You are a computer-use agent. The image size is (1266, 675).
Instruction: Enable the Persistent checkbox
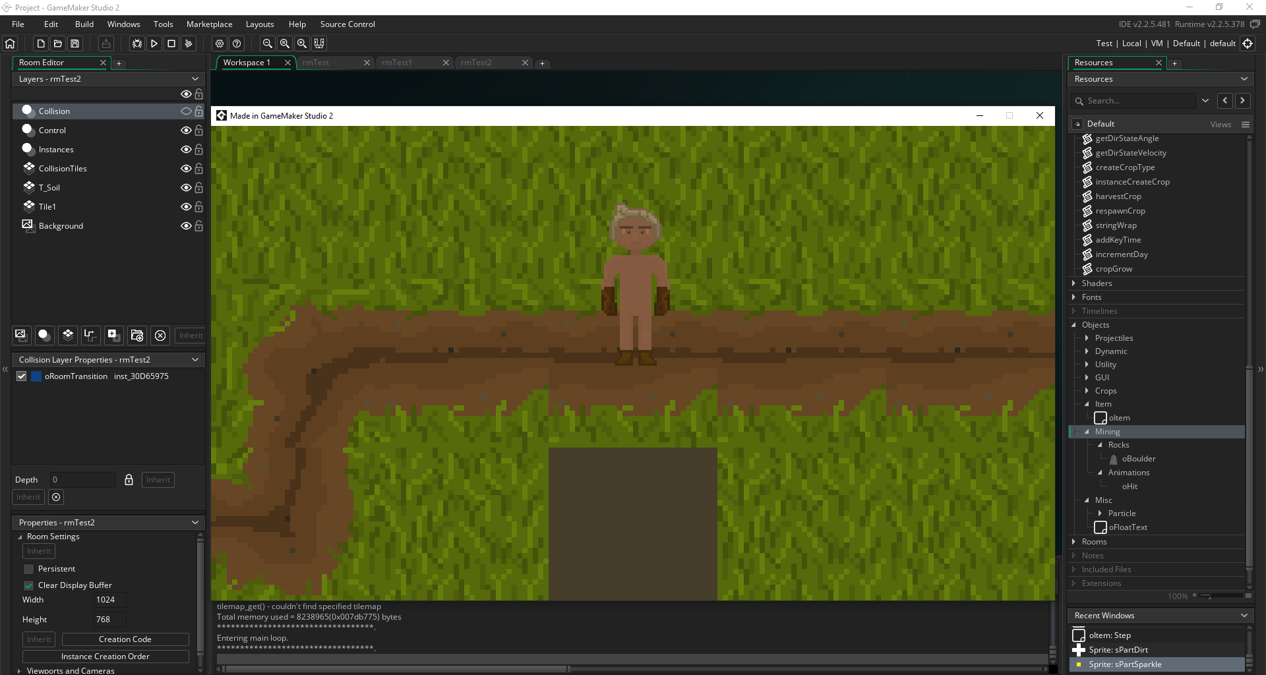coord(28,569)
